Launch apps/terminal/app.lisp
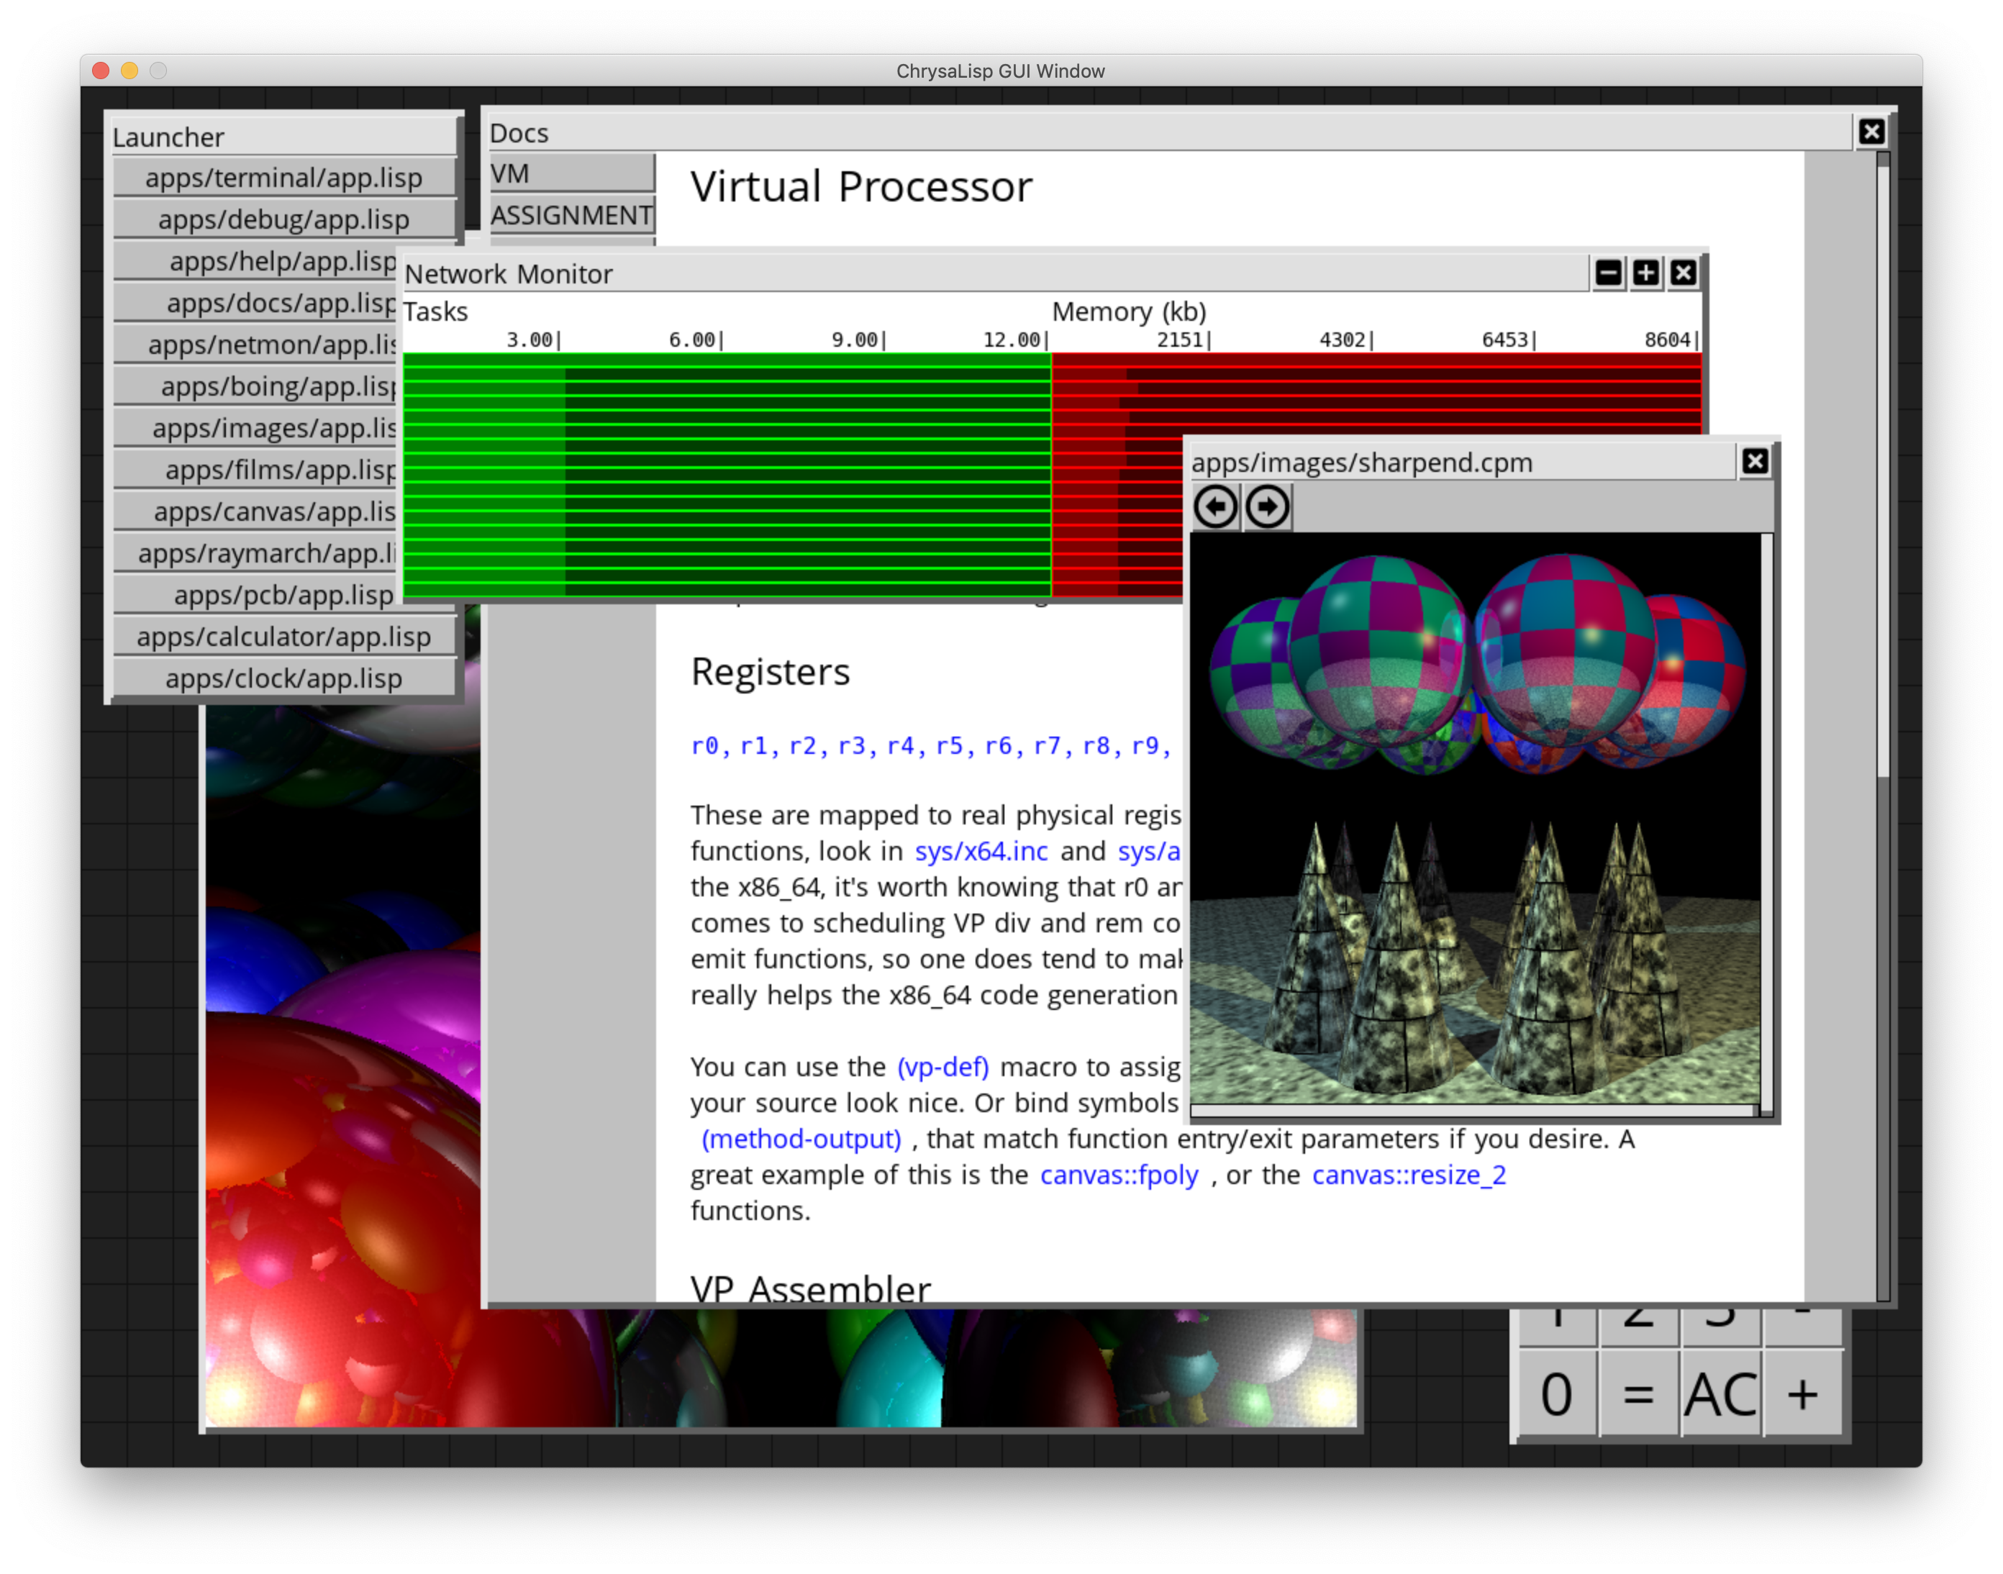Image resolution: width=2003 pixels, height=1574 pixels. tap(284, 178)
